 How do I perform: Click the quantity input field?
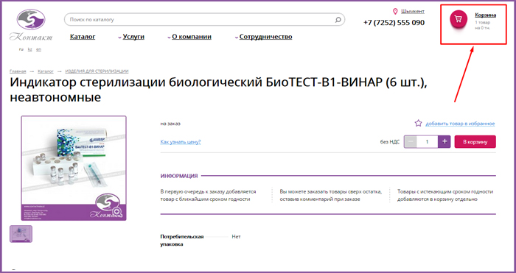(x=427, y=141)
